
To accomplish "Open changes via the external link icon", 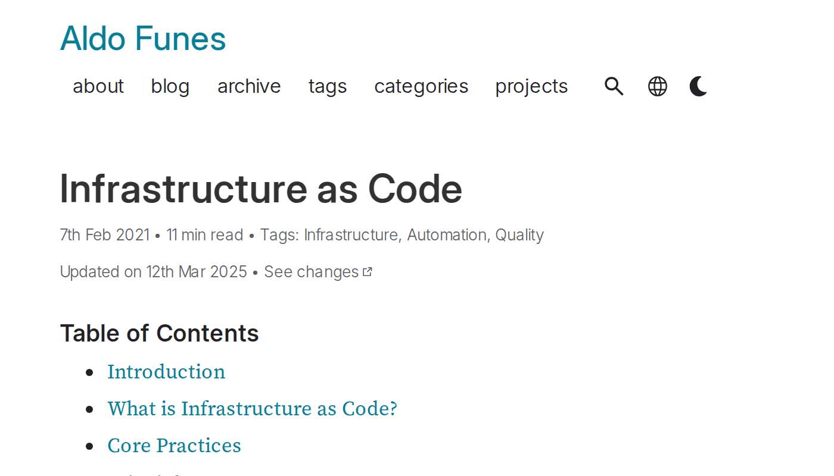I will tap(368, 271).
